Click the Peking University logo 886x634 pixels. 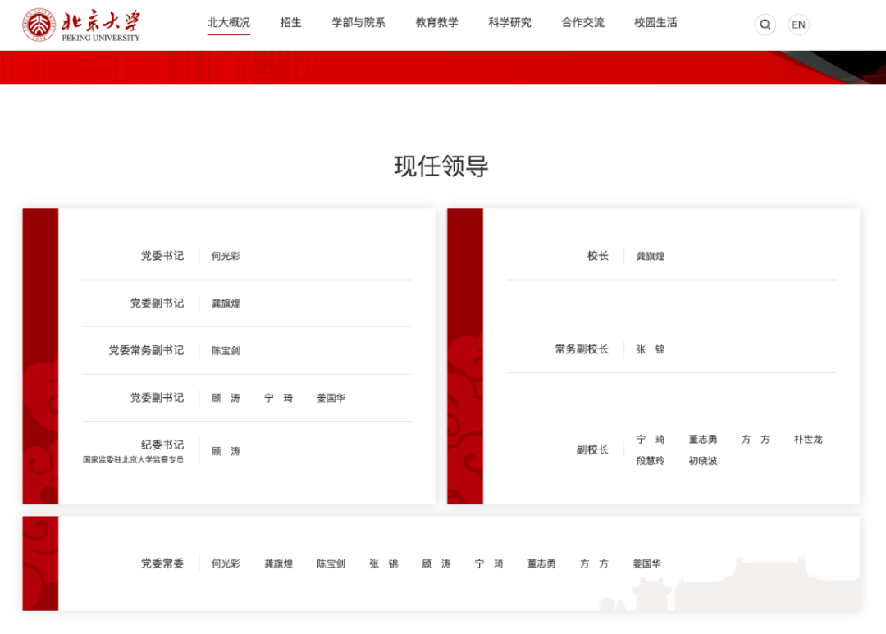(82, 25)
